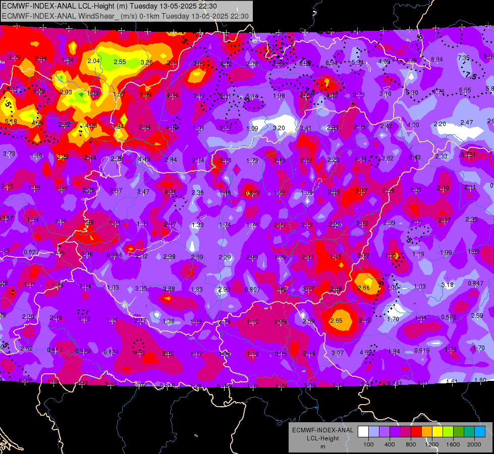Pick the orange legend color swatch

pyautogui.click(x=427, y=431)
